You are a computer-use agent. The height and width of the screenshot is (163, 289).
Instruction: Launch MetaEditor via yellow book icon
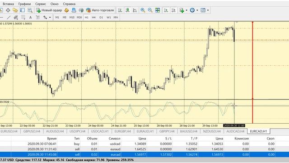[66, 10]
